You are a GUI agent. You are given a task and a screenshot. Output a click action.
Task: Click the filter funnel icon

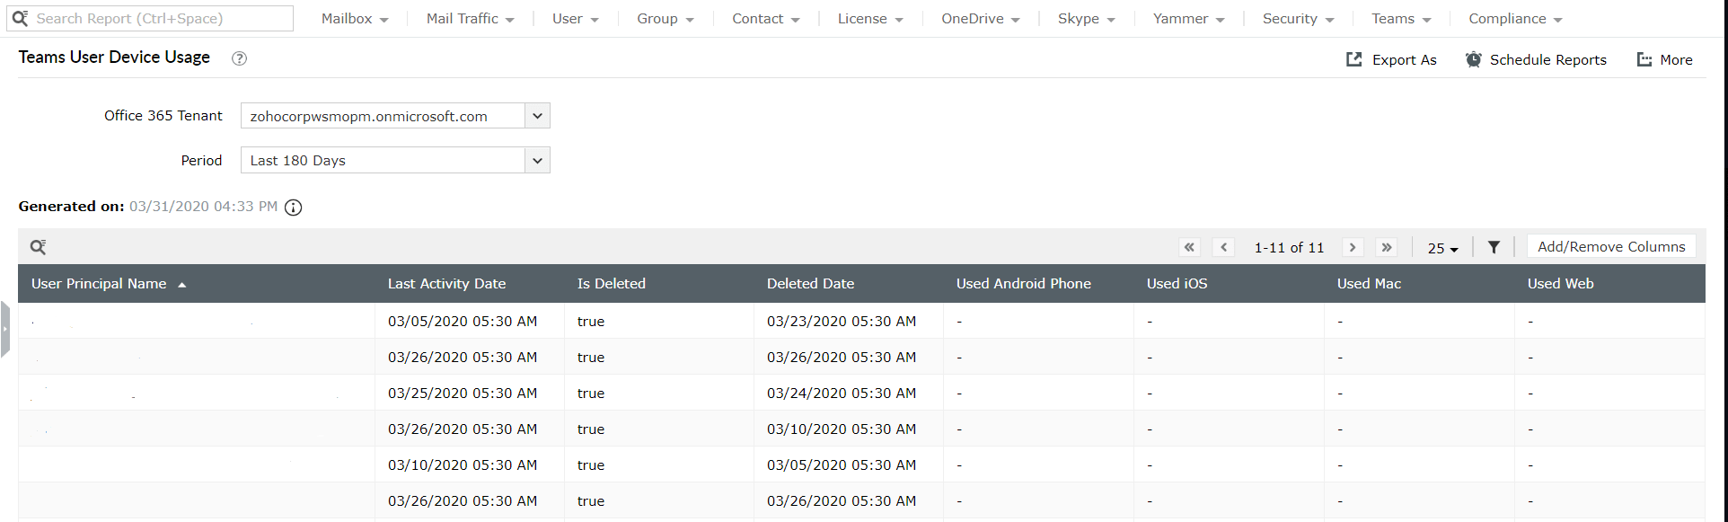click(1494, 247)
